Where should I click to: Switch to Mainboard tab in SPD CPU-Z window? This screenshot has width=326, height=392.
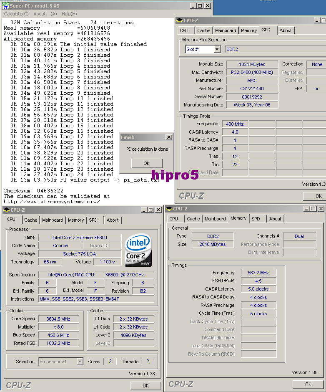[226, 30]
